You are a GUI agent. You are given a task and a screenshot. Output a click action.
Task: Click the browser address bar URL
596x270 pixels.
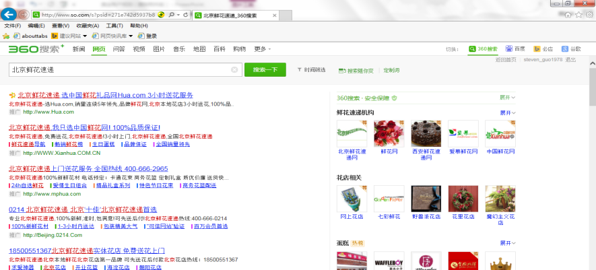(98, 15)
